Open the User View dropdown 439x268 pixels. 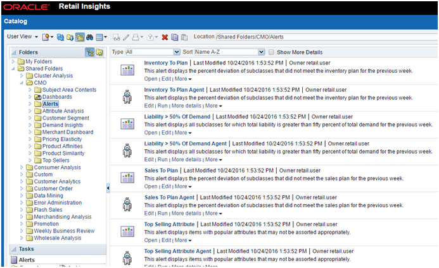coord(22,37)
